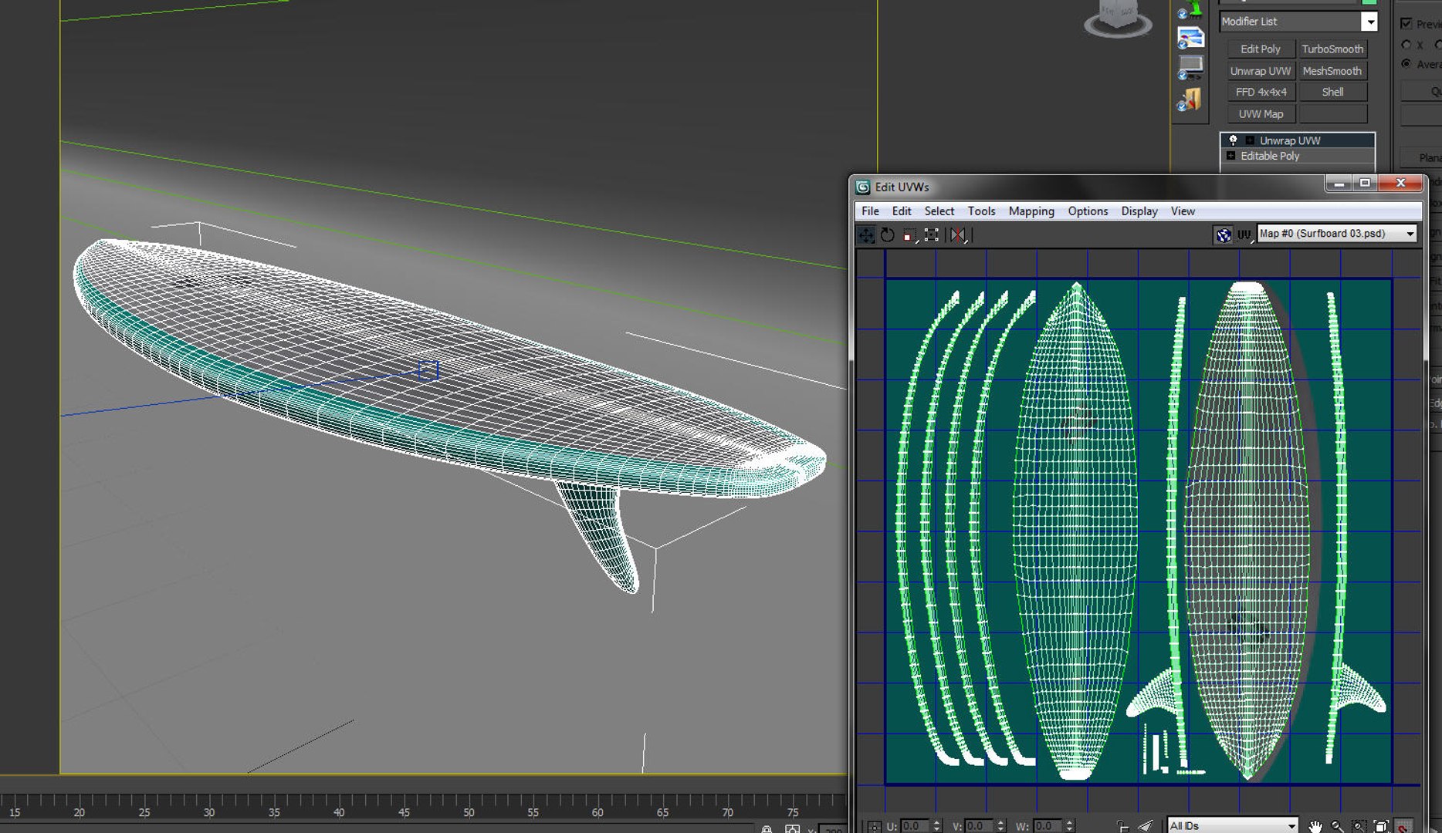
Task: Open the Display menu
Action: (1139, 211)
